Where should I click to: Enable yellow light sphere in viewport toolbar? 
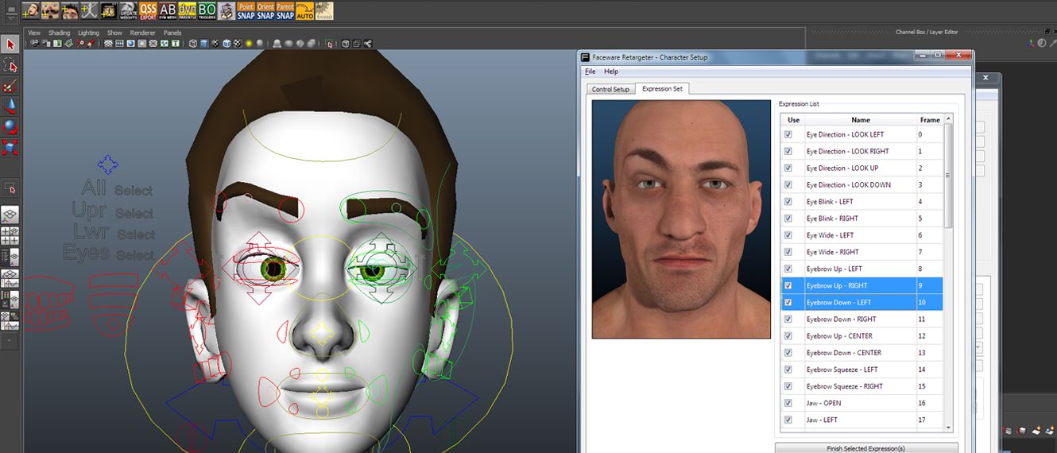coord(249,44)
